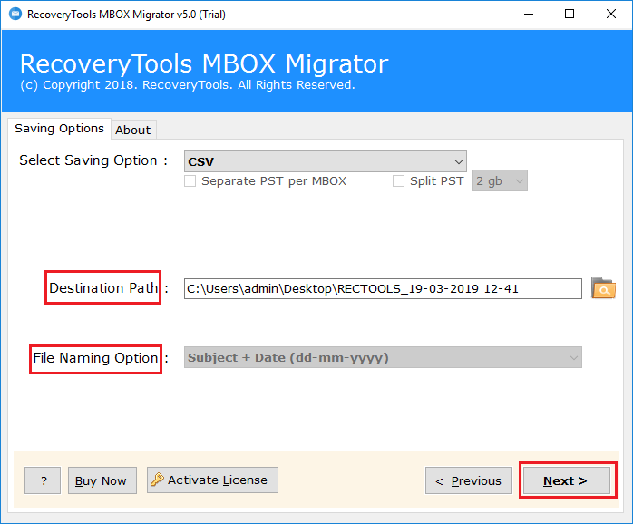Screen dimensions: 633x524
Task: Open the 2 gb split size dropdown
Action: (500, 180)
